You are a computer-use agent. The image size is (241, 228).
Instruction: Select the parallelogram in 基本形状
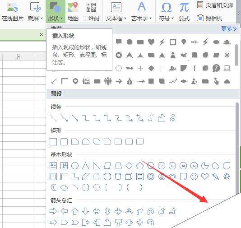pyautogui.click(x=107, y=166)
